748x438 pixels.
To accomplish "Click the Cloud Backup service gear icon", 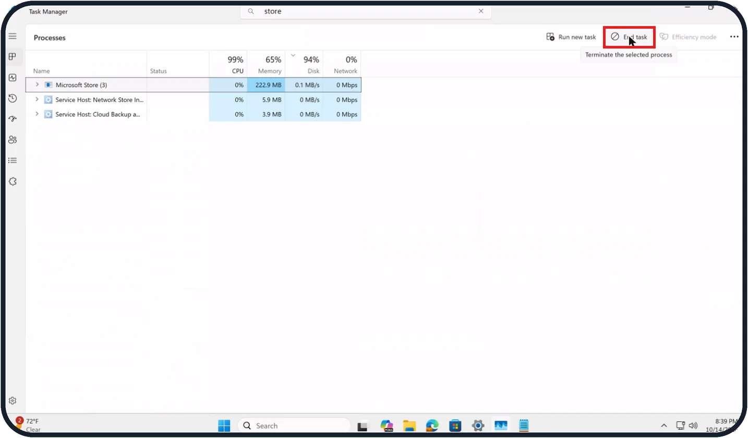I will pos(49,114).
